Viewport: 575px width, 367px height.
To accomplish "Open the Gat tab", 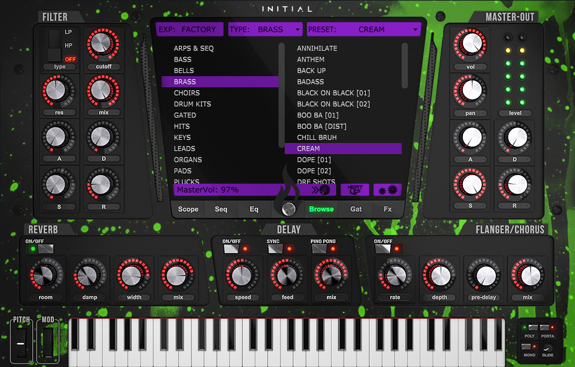I will click(x=356, y=209).
